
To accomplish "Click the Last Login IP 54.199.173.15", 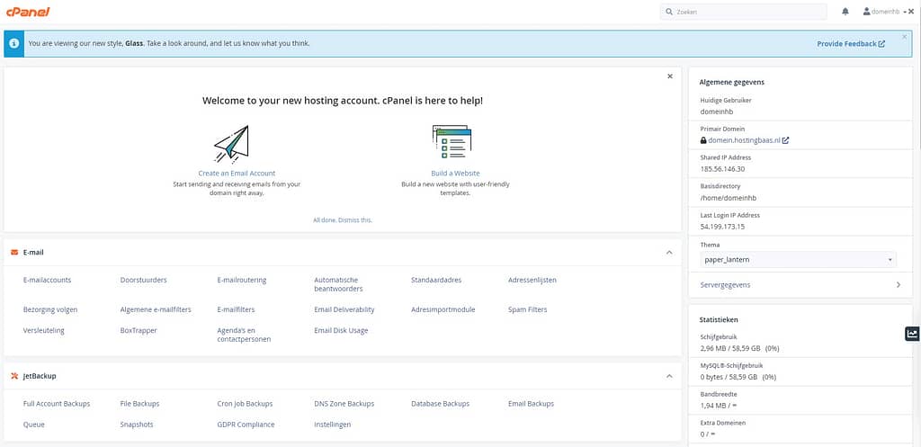I will tap(722, 227).
